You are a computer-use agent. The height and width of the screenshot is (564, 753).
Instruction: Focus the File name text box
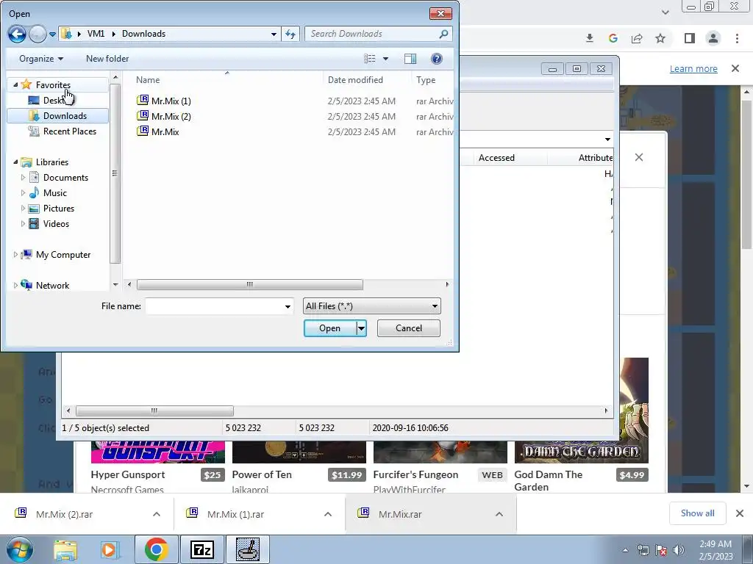coord(215,306)
